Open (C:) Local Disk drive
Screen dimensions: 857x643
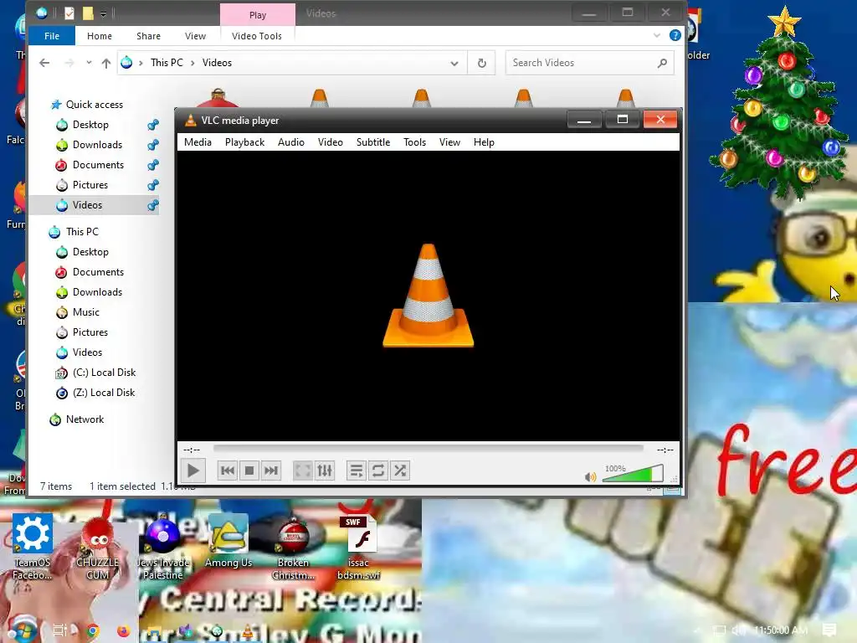(x=104, y=373)
